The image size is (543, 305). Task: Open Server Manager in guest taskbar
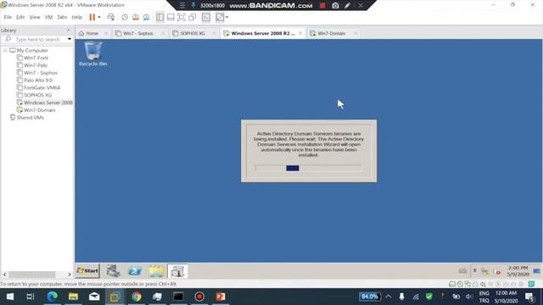click(x=113, y=271)
